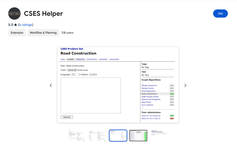Image resolution: width=237 pixels, height=144 pixels.
Task: Open the STATISTICS tab
Action: coord(92,59)
